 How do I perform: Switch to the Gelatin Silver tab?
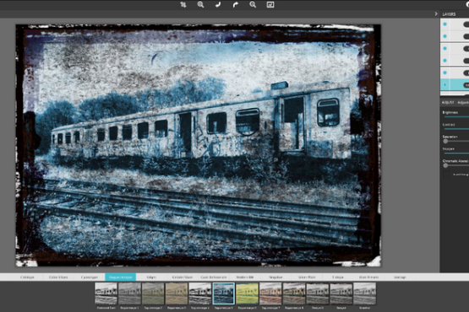pos(183,277)
